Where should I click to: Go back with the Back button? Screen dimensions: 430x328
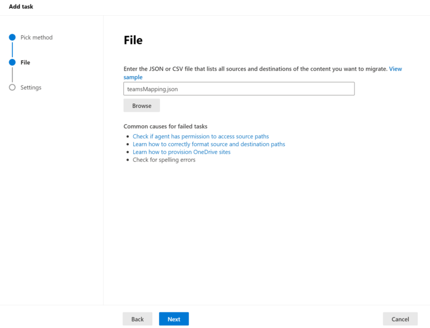(x=137, y=319)
